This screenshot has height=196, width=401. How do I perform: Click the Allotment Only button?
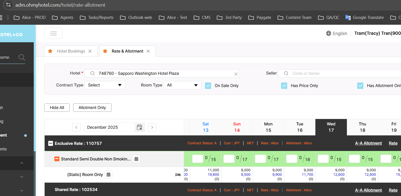[x=92, y=108]
